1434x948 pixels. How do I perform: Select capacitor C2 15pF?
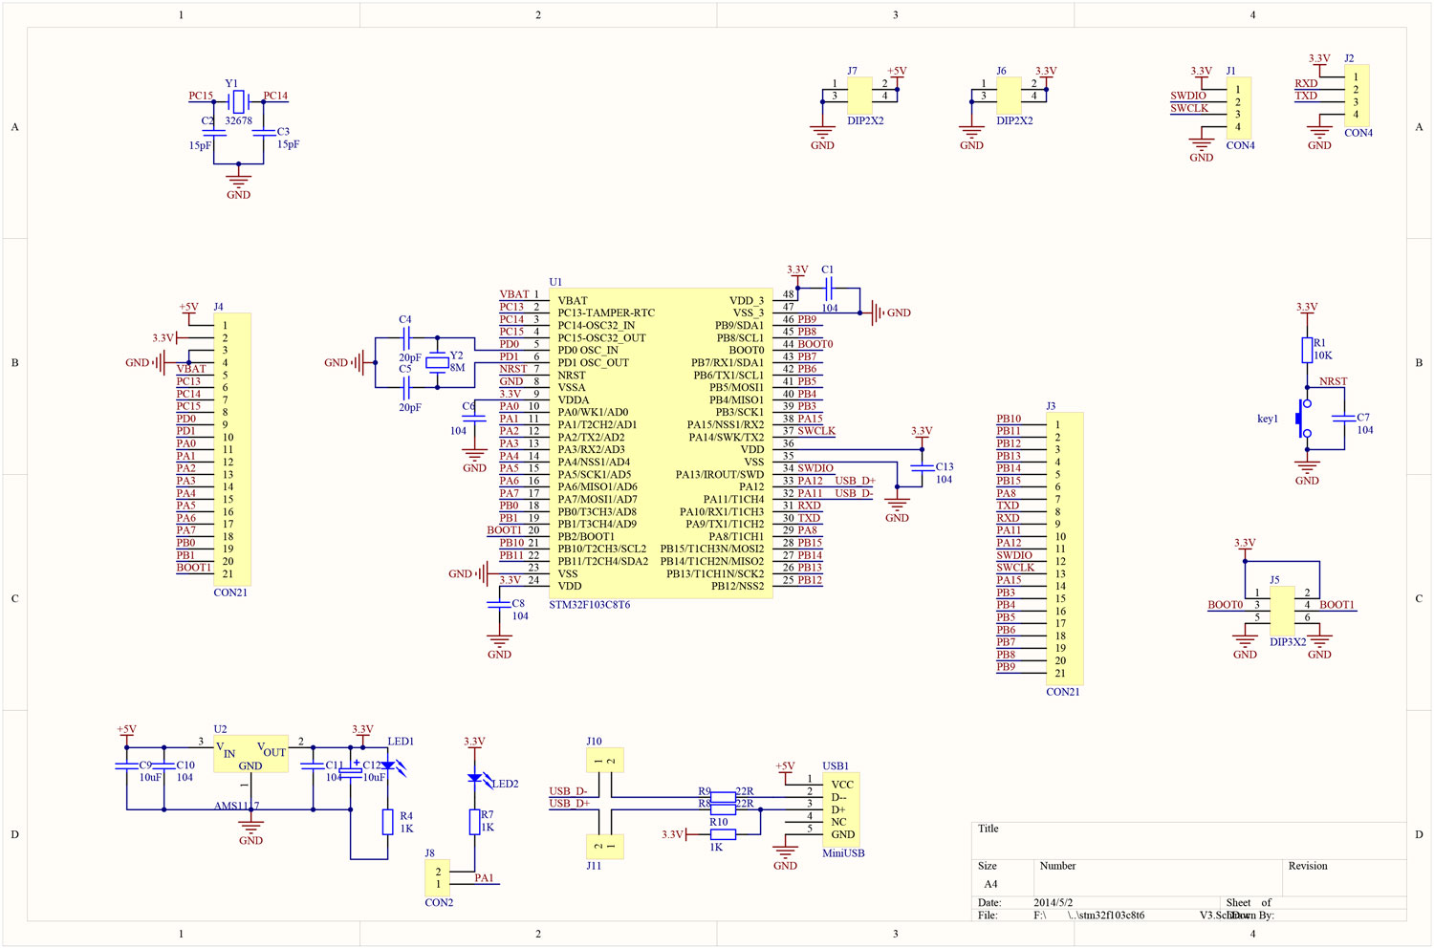[x=214, y=134]
